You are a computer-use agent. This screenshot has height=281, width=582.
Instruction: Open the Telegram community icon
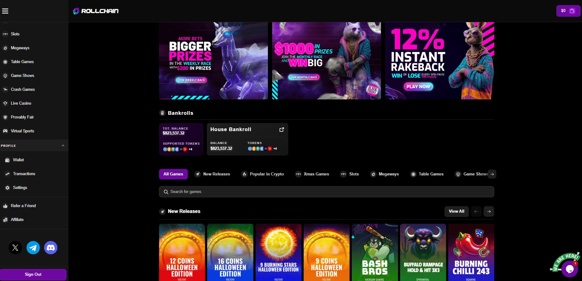click(x=33, y=247)
